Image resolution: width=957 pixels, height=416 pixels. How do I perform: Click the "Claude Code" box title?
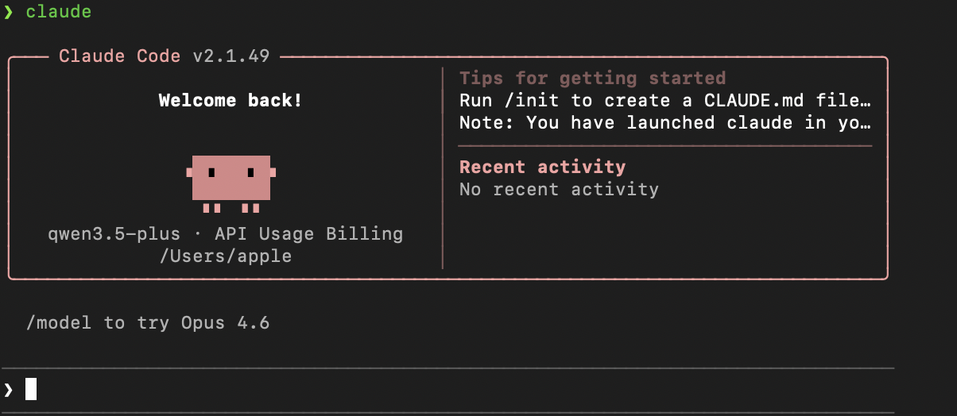click(118, 56)
